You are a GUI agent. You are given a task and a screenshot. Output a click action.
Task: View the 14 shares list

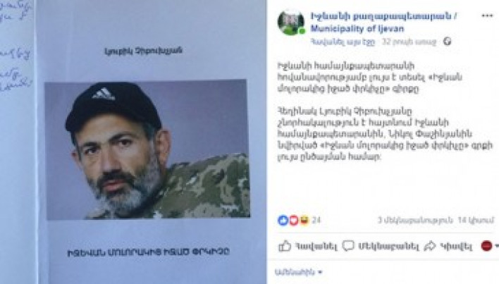[x=476, y=220]
